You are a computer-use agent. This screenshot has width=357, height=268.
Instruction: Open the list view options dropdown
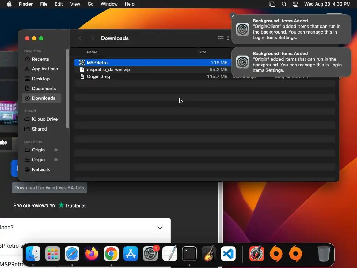(x=223, y=38)
